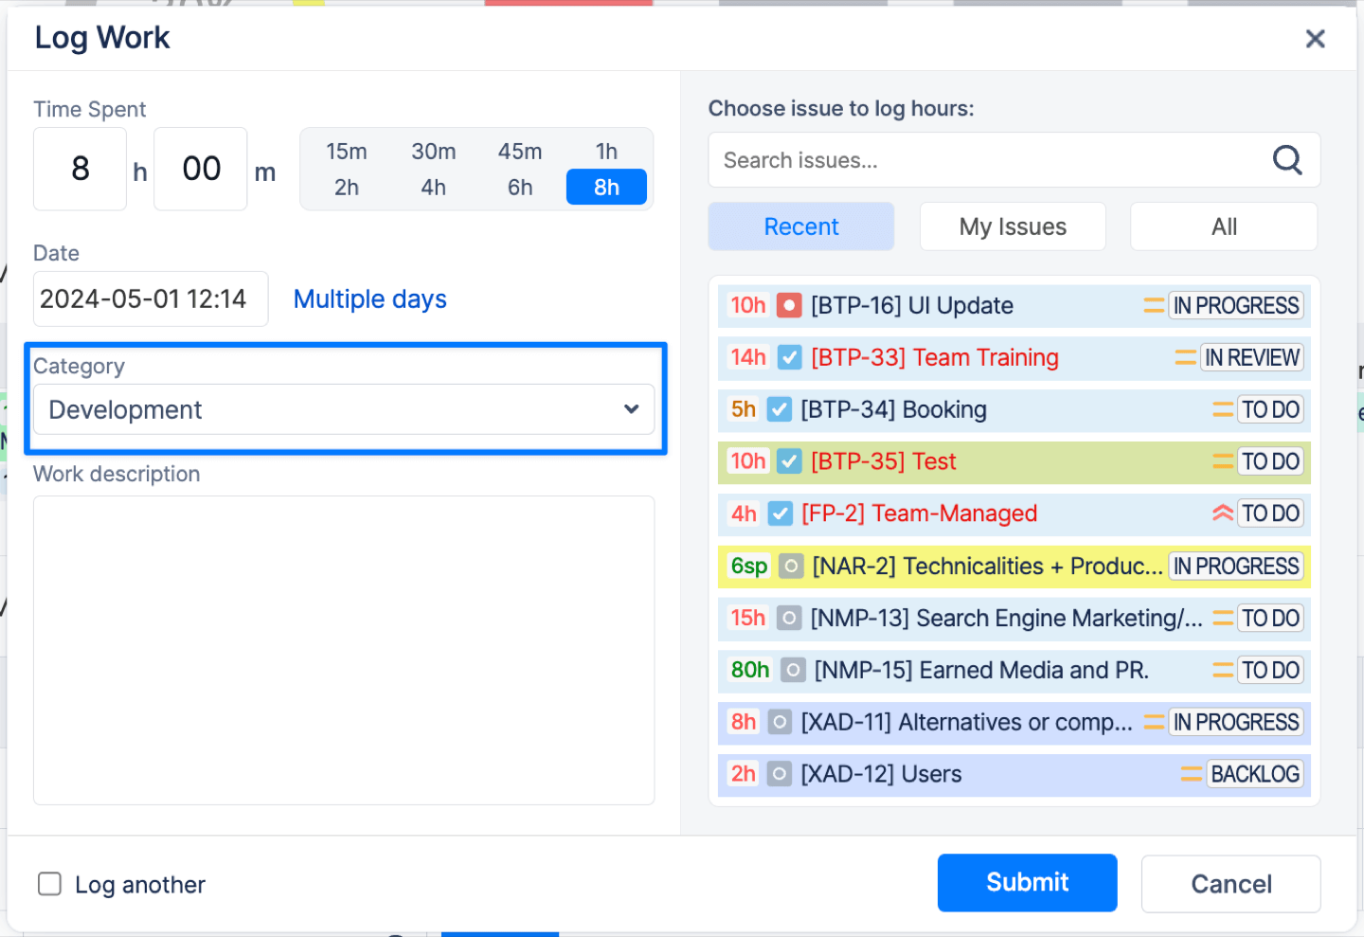The image size is (1364, 937).
Task: Click the Category dropdown chevron arrow
Action: (631, 409)
